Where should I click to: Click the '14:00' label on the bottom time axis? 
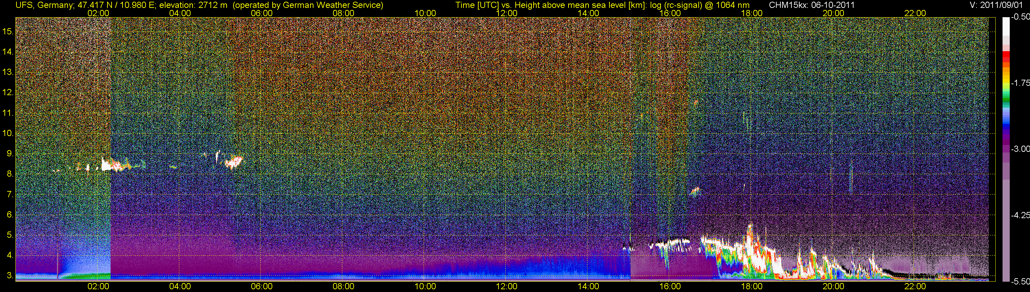click(x=588, y=287)
